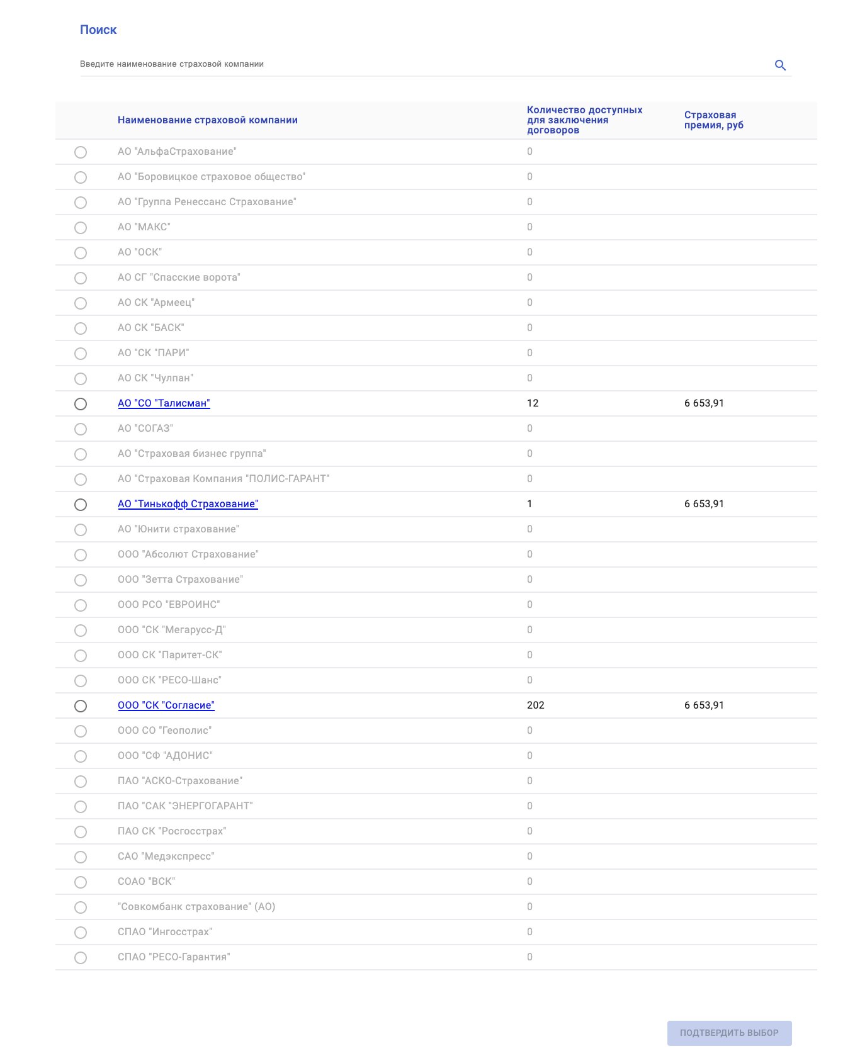Choose the АО "СОГАЗ" radio button

[81, 429]
